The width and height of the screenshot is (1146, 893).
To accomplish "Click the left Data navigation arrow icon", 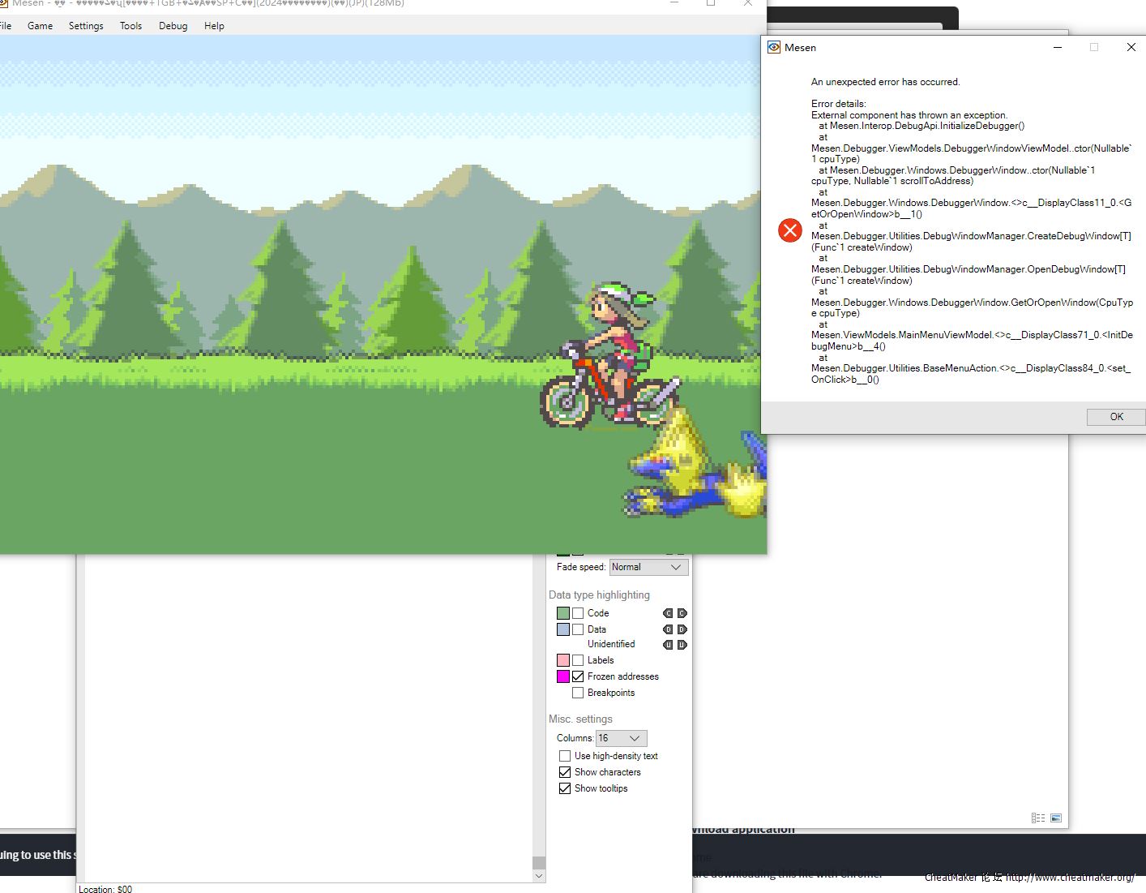I will click(668, 629).
